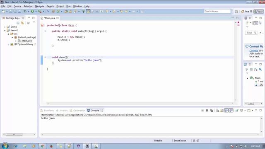Open dropdown arrow next to Debug icon
Screen dimensions: 265x149
[x=29, y=11]
